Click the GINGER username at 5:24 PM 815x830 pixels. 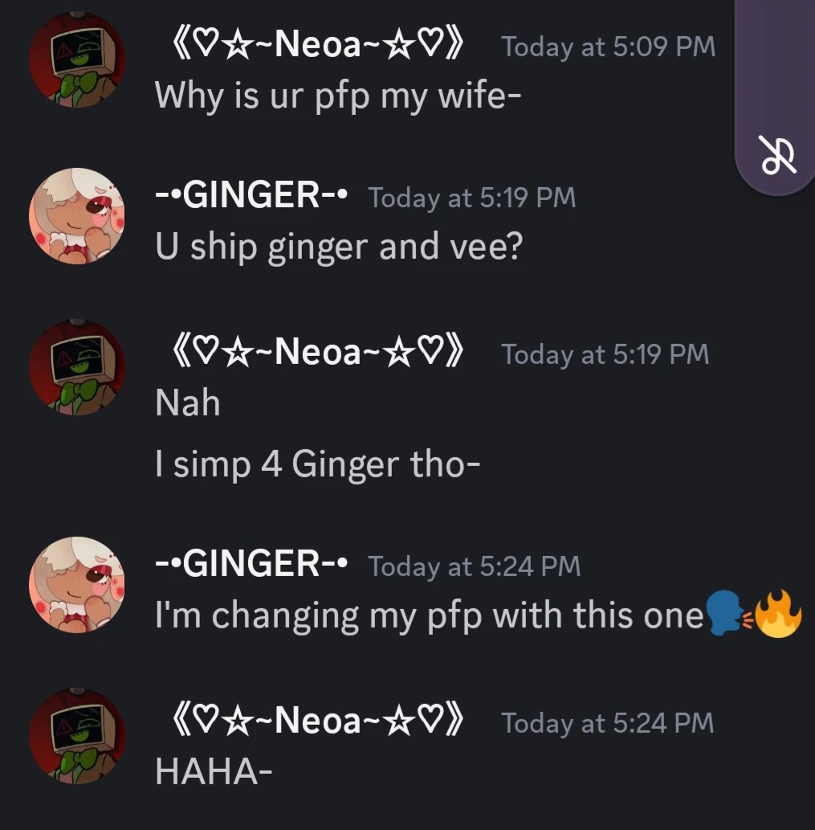click(x=251, y=565)
